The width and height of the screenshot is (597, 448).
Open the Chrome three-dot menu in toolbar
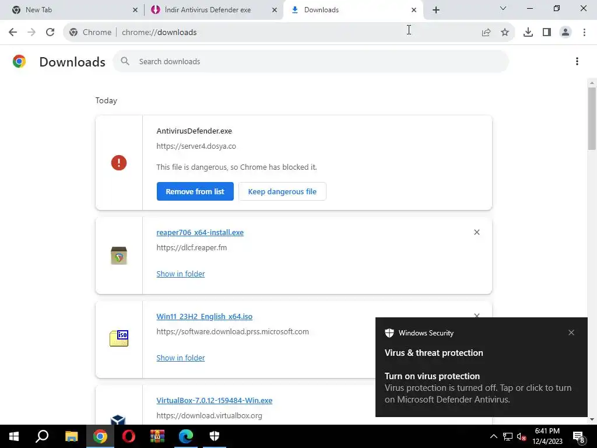tap(584, 33)
